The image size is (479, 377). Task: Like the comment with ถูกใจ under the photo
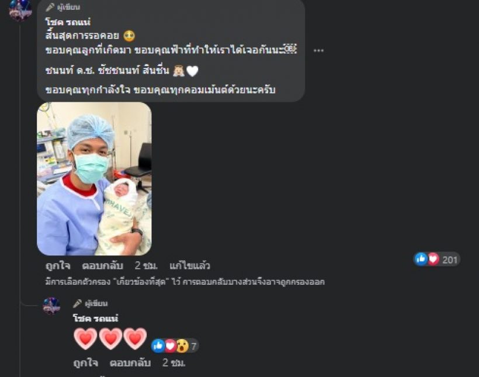point(58,265)
